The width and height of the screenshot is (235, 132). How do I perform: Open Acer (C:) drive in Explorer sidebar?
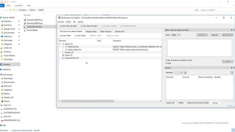coord(7,105)
